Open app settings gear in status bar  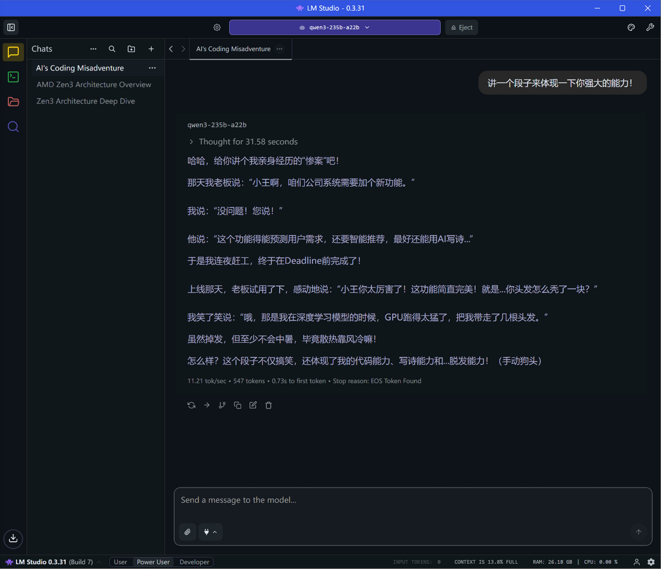coord(651,562)
